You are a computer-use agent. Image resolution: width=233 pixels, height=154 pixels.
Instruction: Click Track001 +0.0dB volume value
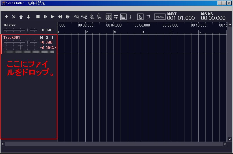pos(46,42)
